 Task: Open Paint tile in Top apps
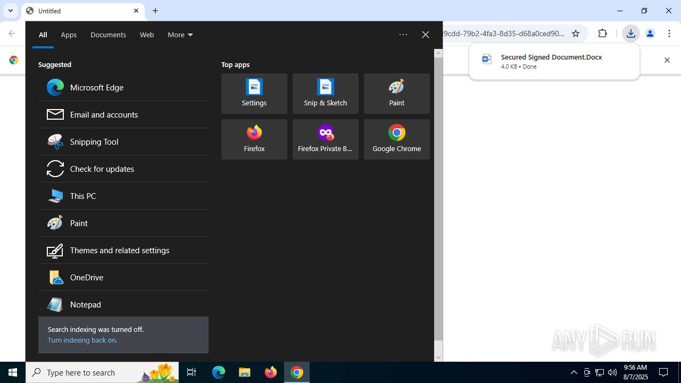click(397, 94)
